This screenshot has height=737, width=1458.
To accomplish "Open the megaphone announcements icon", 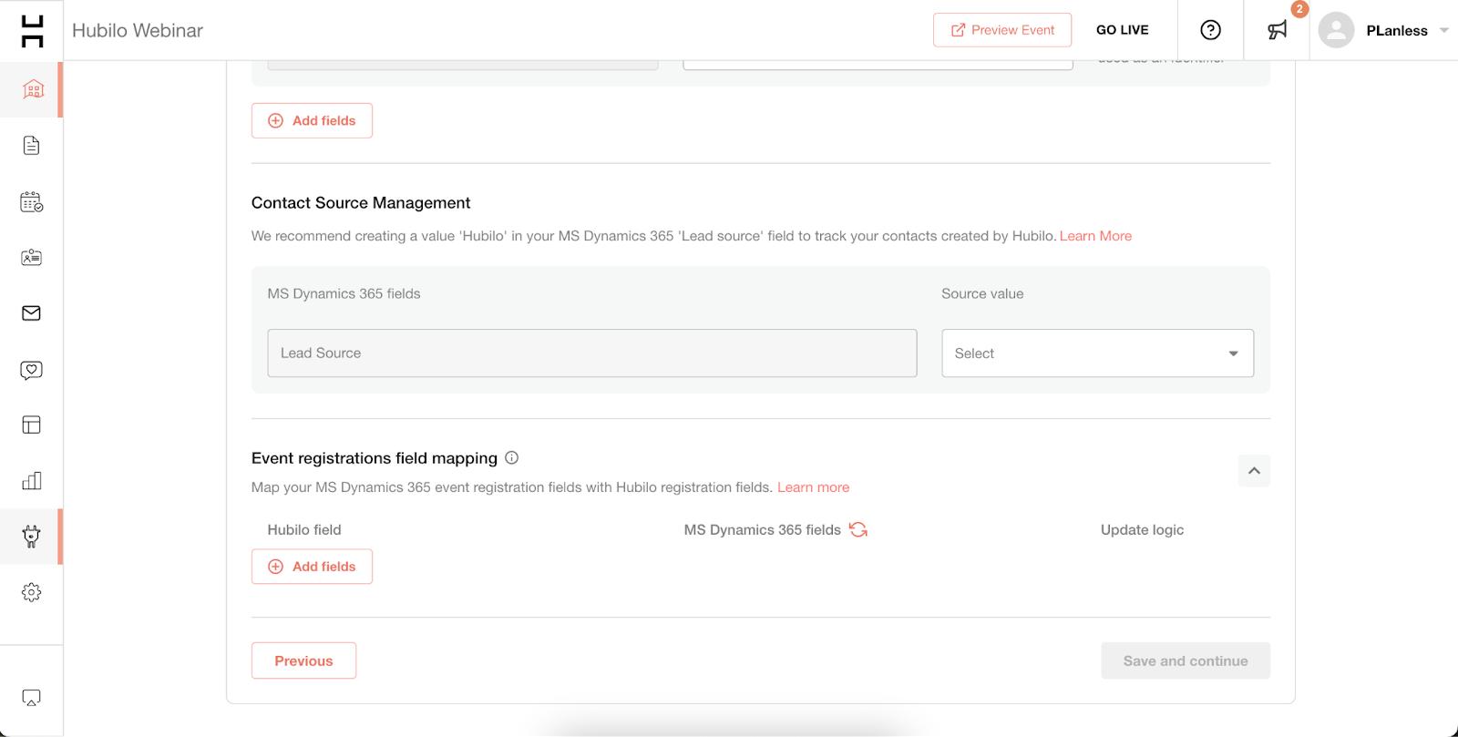I will (1278, 30).
